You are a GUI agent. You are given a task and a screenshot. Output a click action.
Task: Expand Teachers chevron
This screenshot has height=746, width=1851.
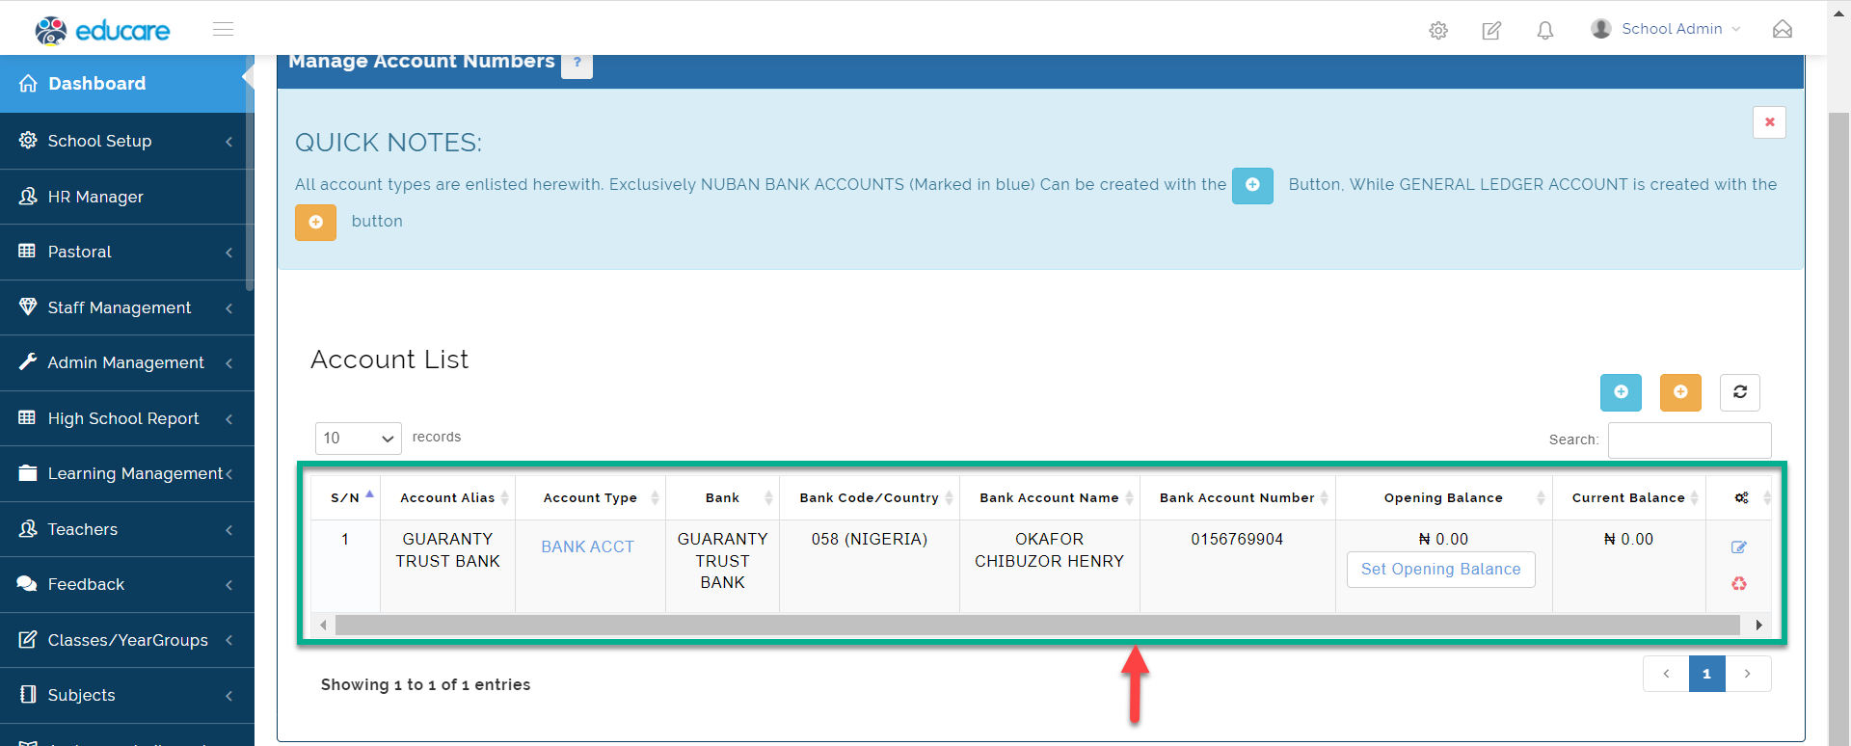pos(229,529)
